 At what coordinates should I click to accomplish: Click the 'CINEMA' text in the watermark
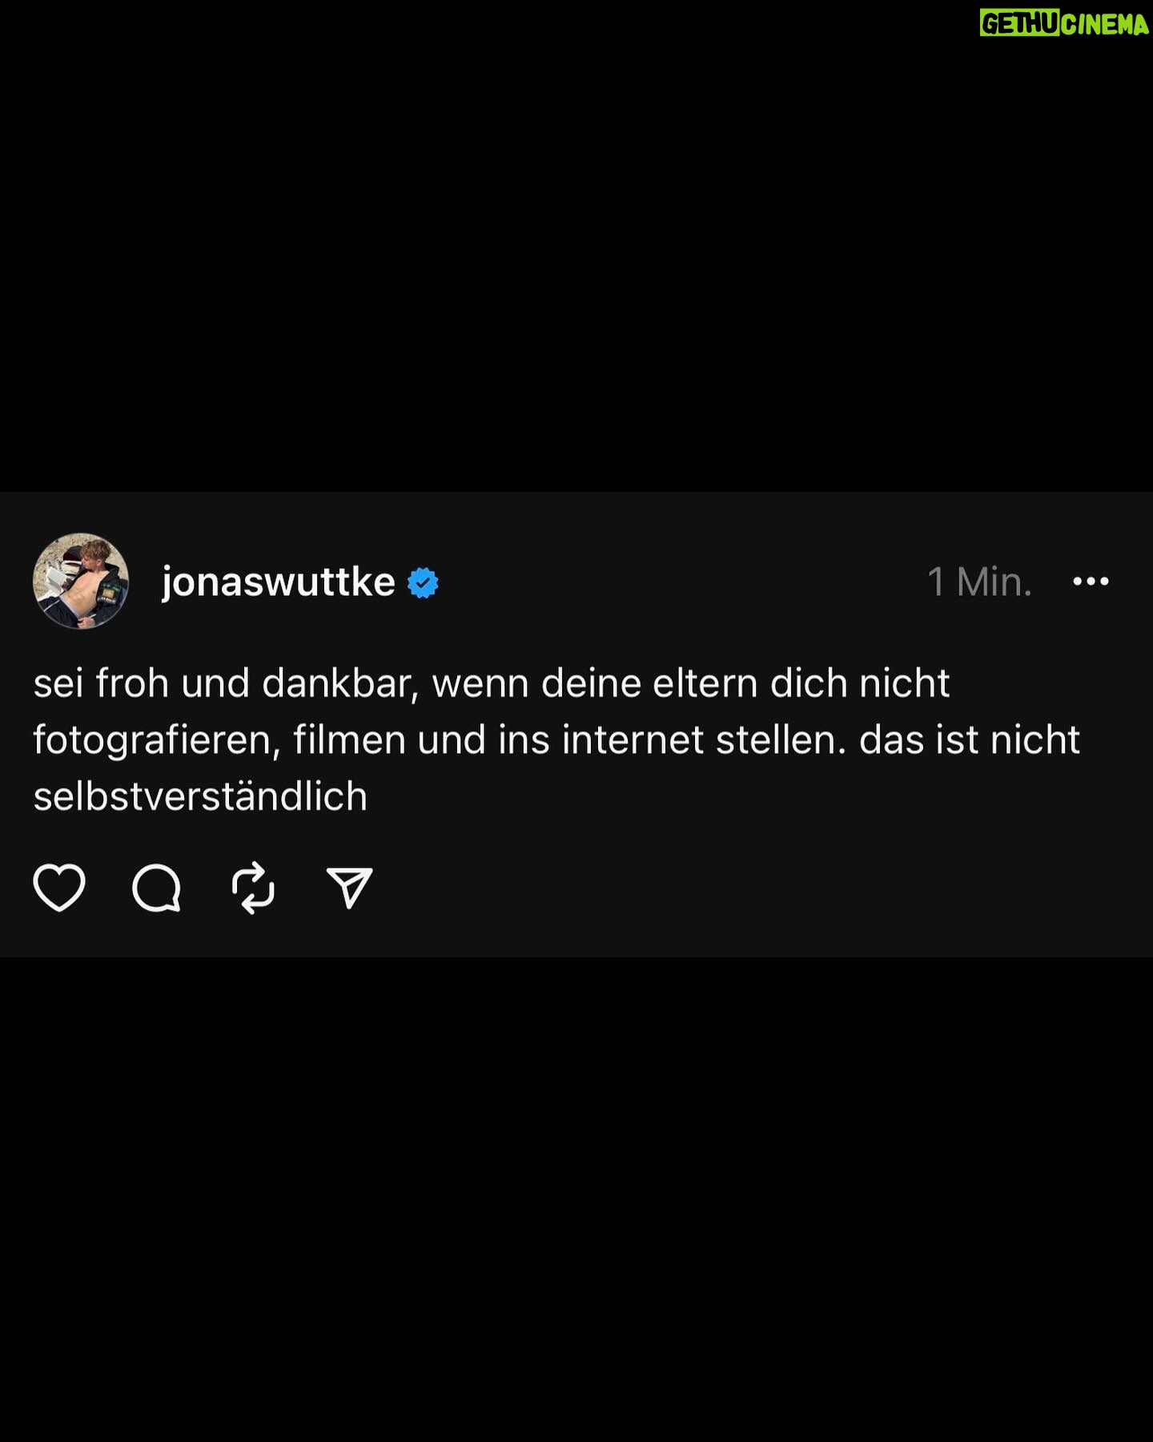[1106, 24]
